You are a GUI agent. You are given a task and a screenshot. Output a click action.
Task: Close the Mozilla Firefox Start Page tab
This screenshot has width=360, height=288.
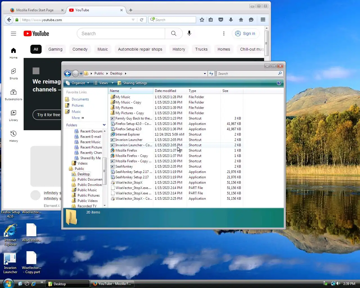(x=62, y=10)
